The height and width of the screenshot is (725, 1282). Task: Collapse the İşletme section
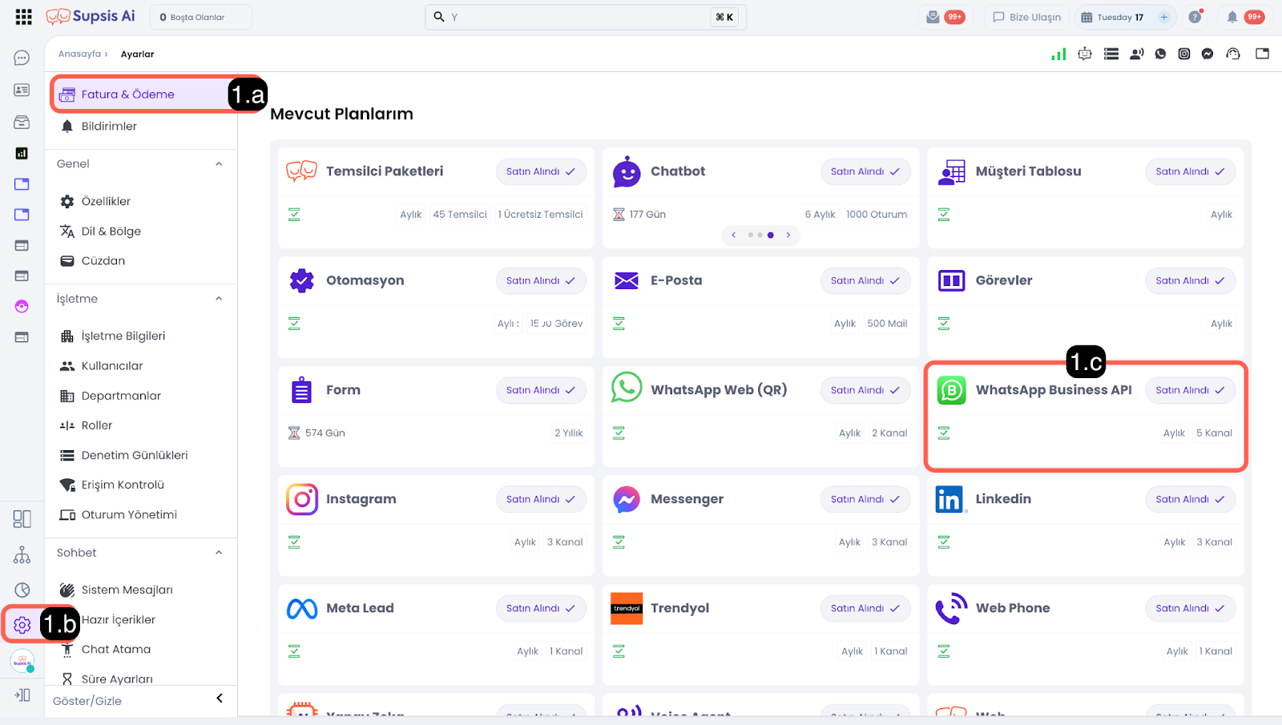[219, 299]
